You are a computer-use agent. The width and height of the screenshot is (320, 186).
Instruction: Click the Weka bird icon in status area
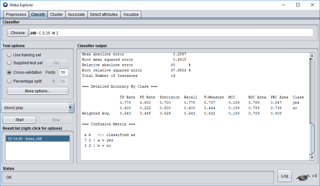tap(304, 177)
